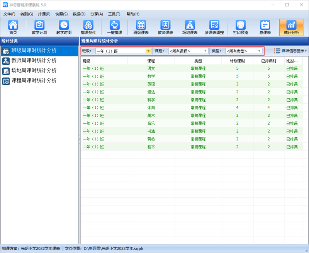309x253 pixels.
Task: Select the 音乐 course cell
Action: [x=151, y=123]
